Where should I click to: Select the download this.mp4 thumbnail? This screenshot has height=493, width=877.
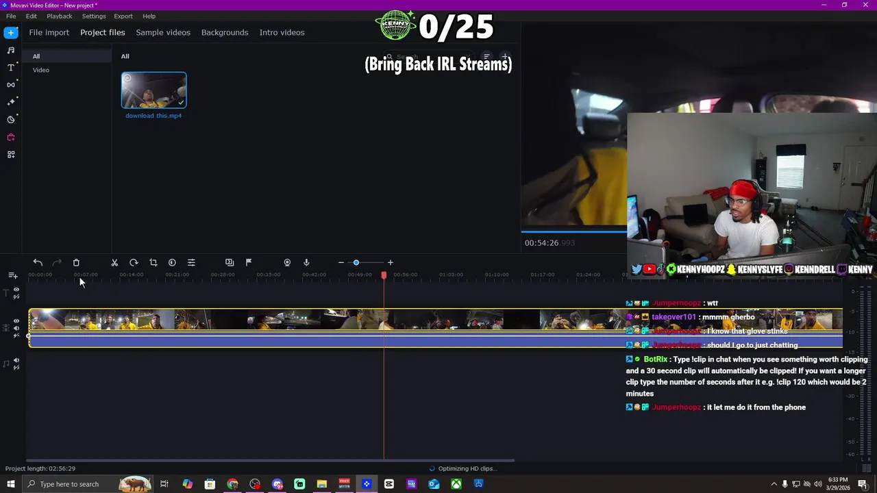pyautogui.click(x=153, y=90)
